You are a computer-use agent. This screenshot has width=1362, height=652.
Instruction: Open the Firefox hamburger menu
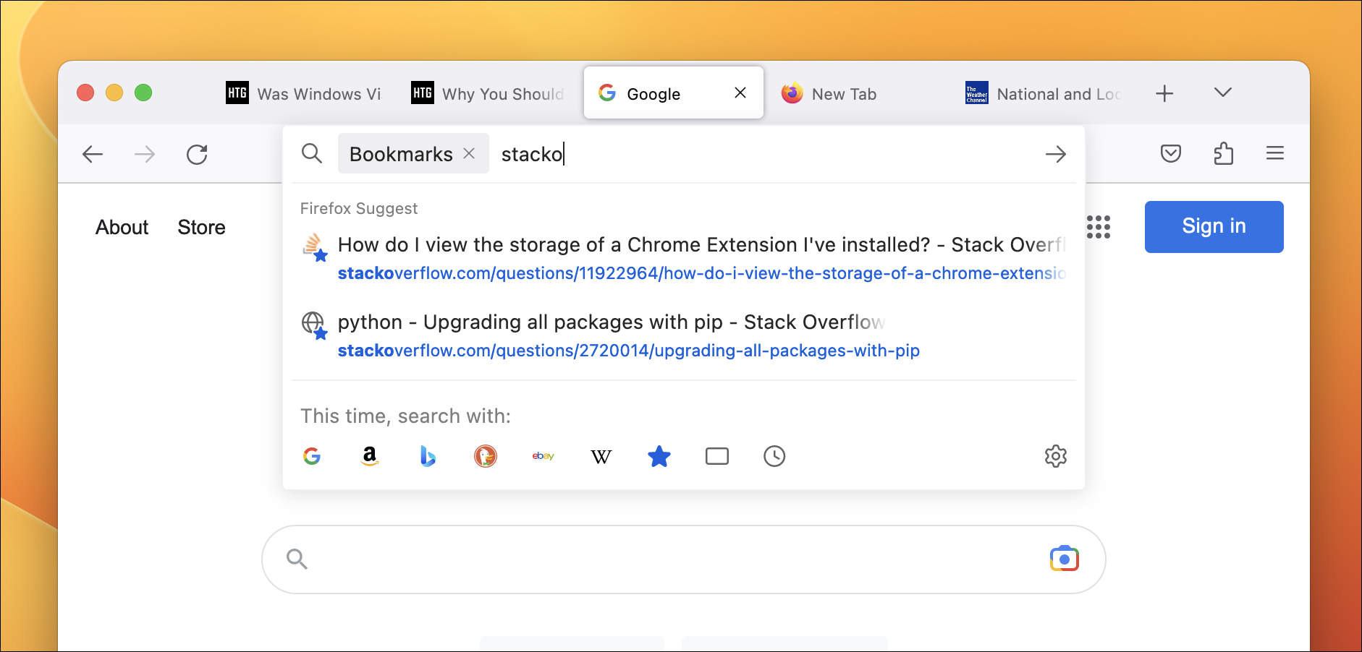pos(1275,153)
